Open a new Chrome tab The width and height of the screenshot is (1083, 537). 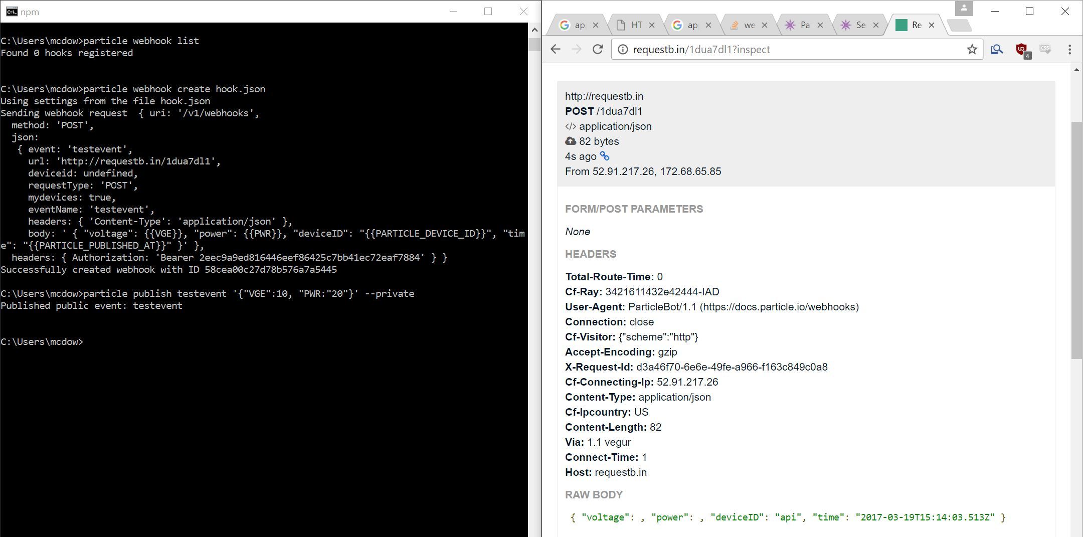(x=960, y=25)
